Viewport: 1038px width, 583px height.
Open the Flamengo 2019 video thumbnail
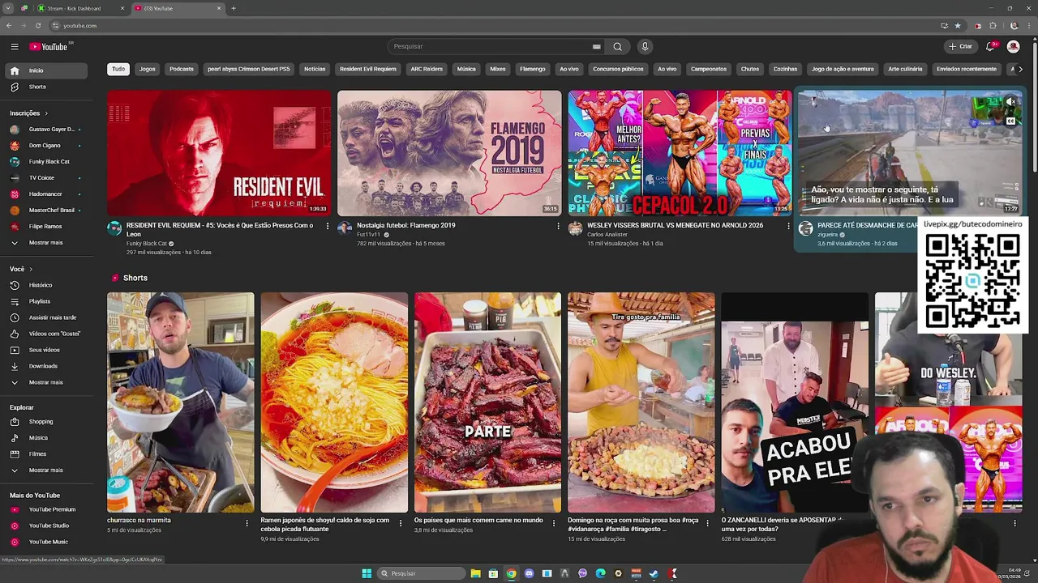[x=449, y=153]
